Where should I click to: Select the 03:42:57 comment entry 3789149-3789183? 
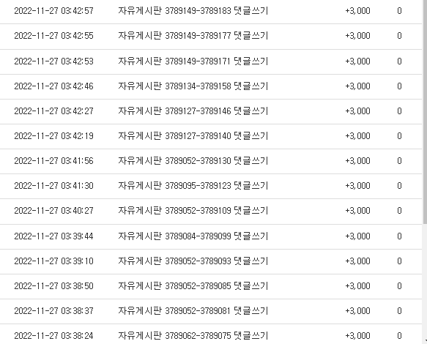tap(193, 11)
